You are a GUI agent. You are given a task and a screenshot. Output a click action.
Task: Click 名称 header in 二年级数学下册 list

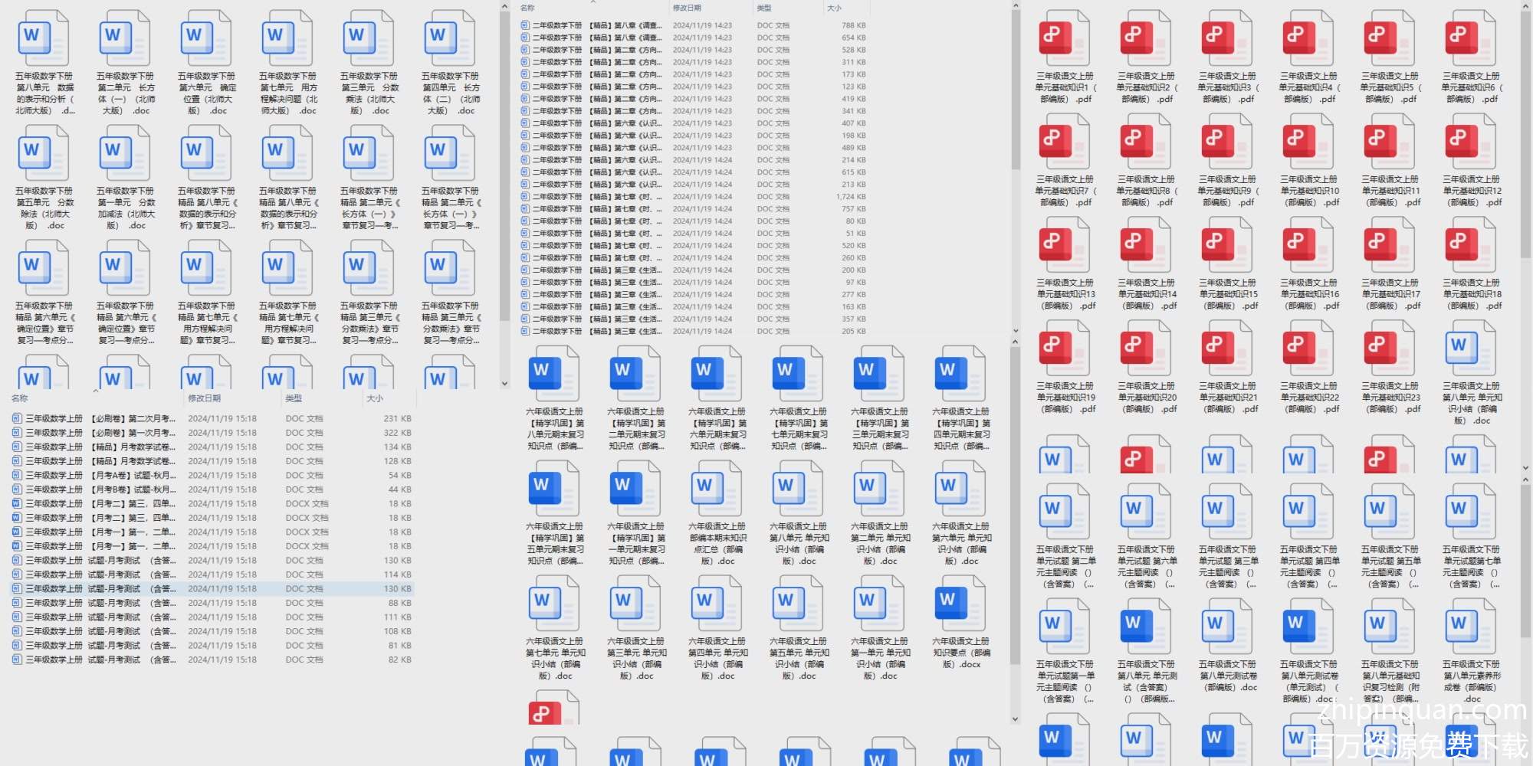pyautogui.click(x=527, y=8)
